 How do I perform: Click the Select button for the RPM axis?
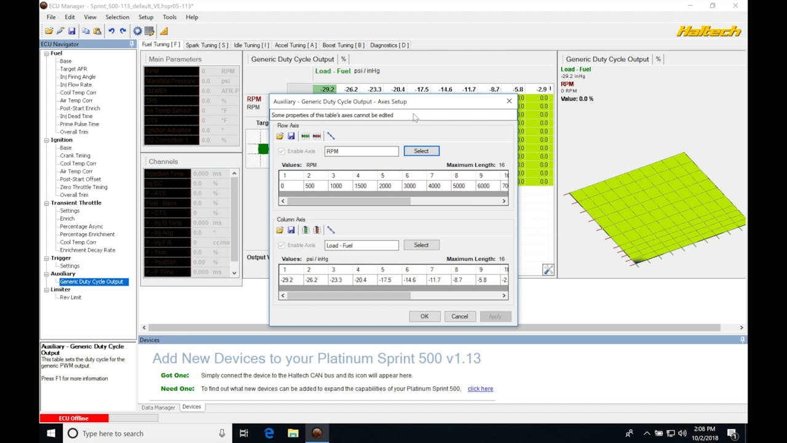pyautogui.click(x=422, y=151)
